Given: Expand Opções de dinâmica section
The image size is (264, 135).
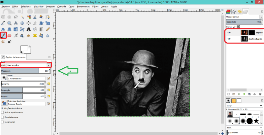Looking at the screenshot, I should coord(3,108).
